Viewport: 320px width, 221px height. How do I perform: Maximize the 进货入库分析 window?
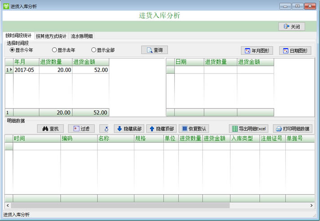coord(298,6)
